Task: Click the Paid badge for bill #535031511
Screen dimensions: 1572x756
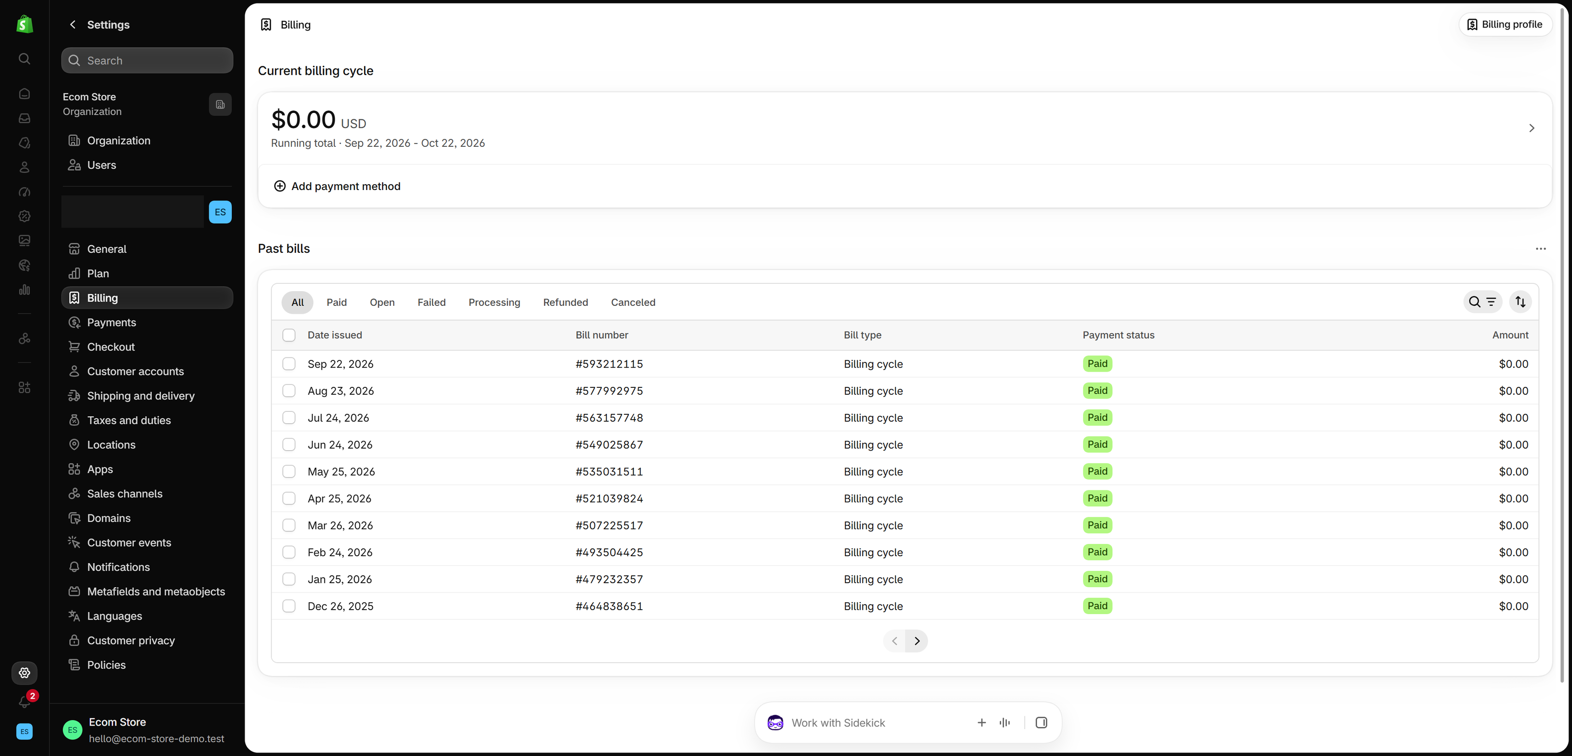Action: (x=1097, y=471)
